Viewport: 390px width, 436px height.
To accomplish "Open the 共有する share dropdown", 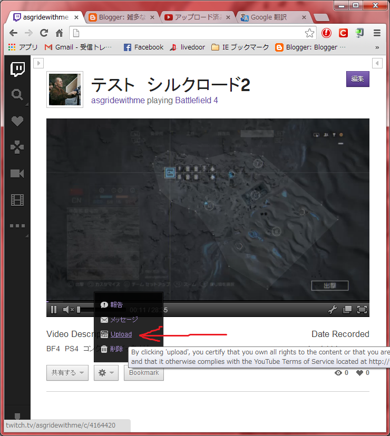I will (x=67, y=373).
